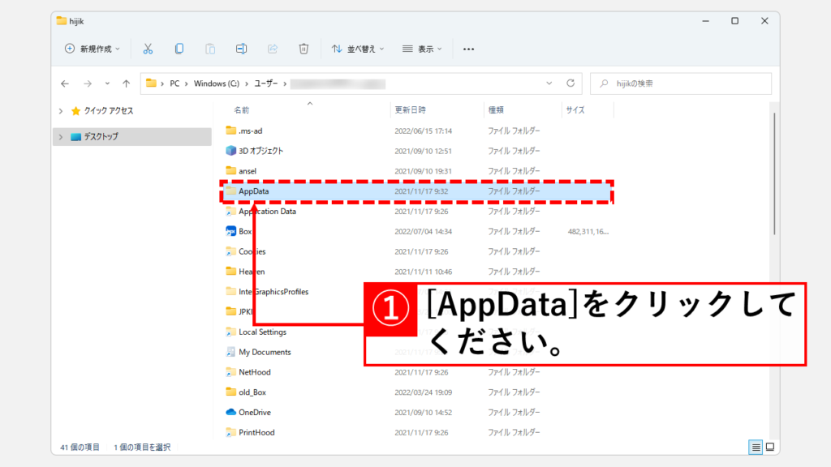Sort by 名前 column header
This screenshot has width=831, height=467.
tap(242, 110)
